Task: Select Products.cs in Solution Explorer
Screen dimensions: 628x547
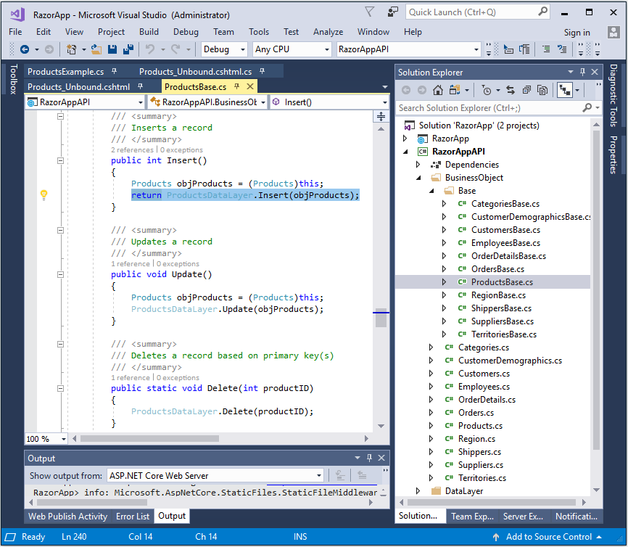Action: click(480, 426)
